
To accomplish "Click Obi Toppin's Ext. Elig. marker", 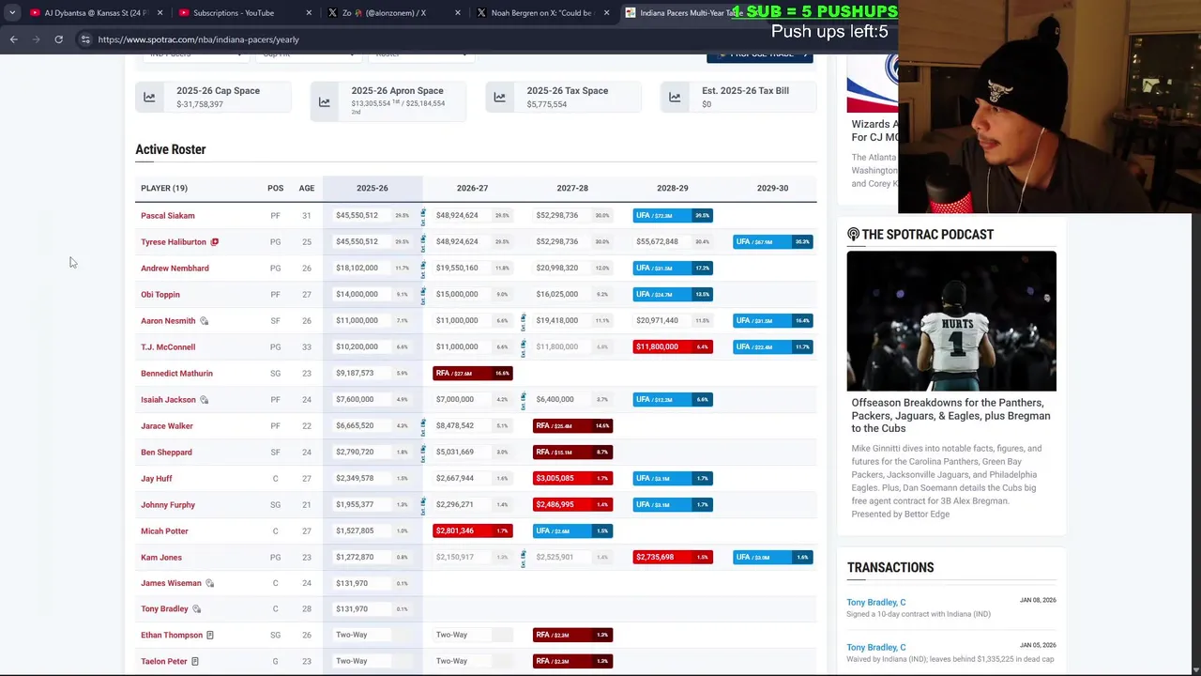I will 423,295.
